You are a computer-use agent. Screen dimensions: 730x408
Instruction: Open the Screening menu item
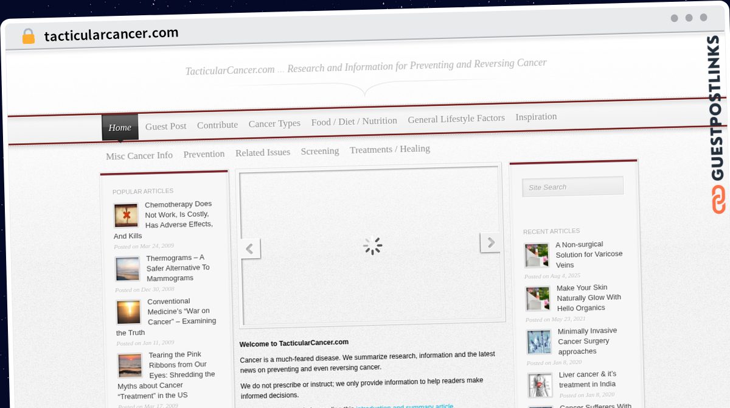320,151
